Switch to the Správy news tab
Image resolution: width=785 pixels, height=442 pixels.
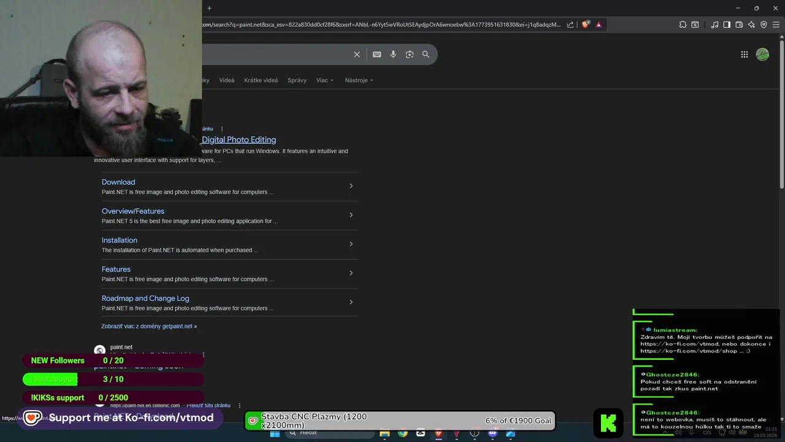[x=297, y=80]
